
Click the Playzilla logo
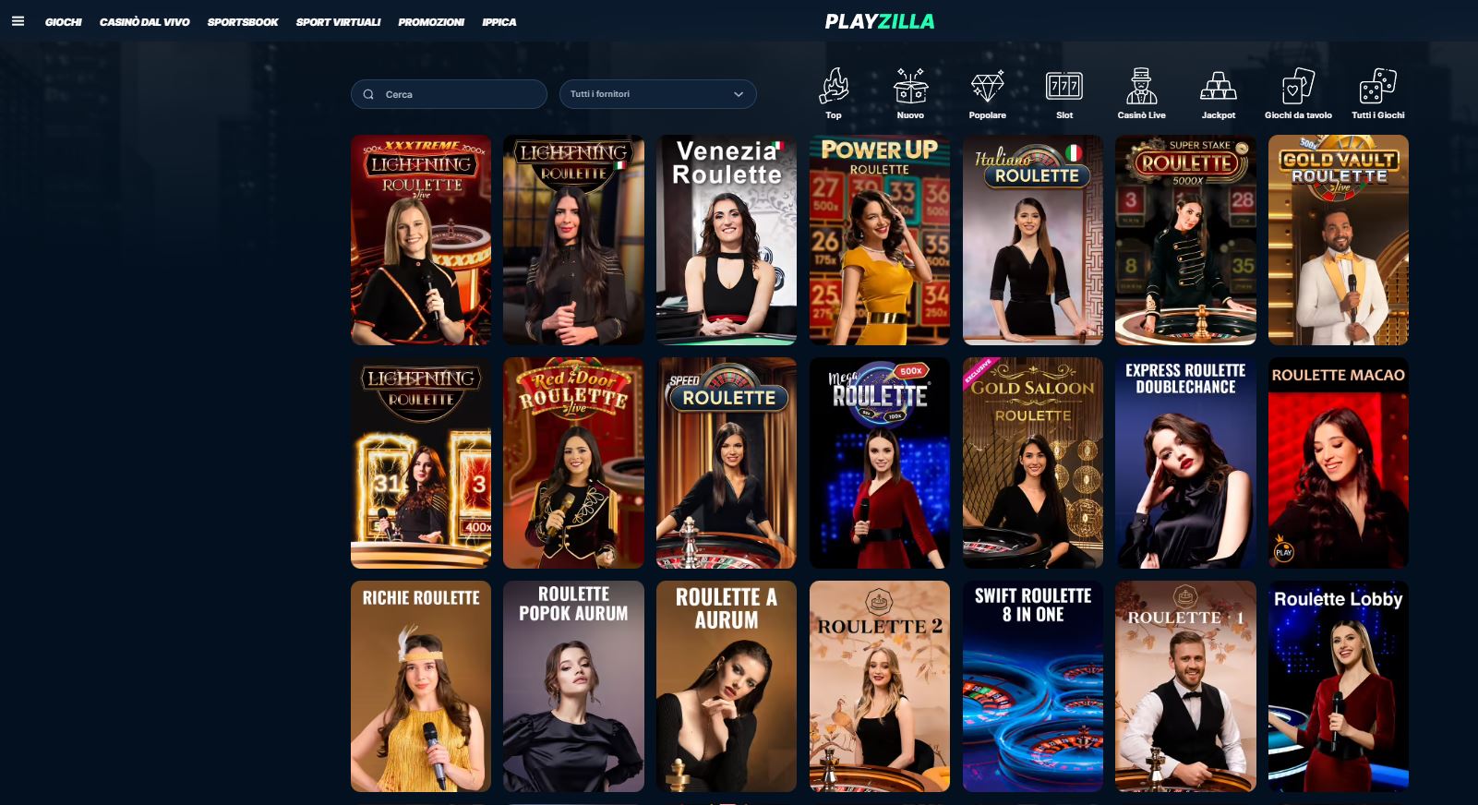(879, 21)
